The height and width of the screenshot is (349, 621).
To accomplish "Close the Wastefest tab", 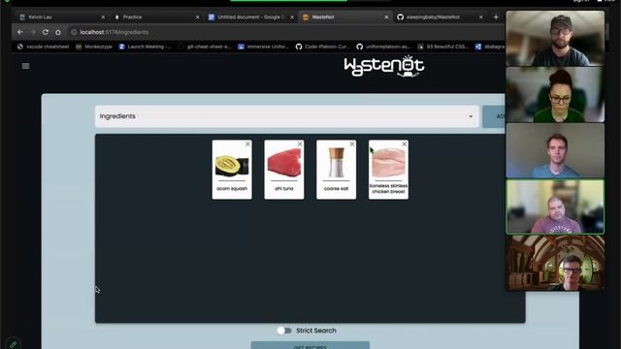I will (x=386, y=17).
